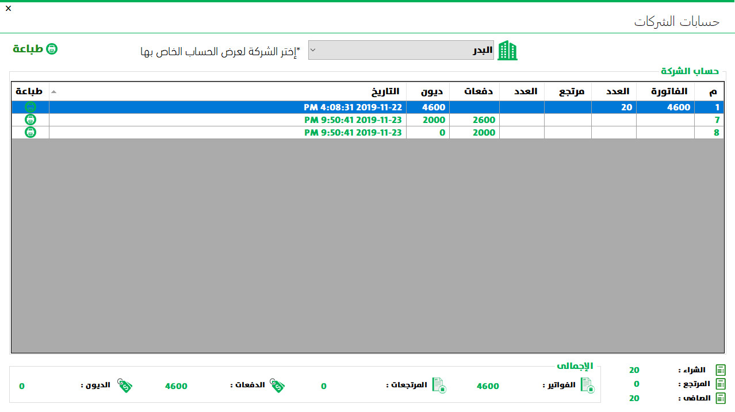Click the المرتجع return document icon
Screen dimensions: 735x412
click(721, 384)
